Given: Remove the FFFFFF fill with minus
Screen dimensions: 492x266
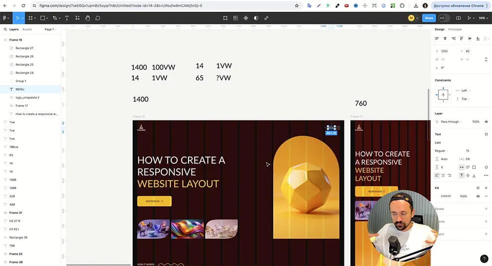Looking at the screenshot, I should point(486,196).
